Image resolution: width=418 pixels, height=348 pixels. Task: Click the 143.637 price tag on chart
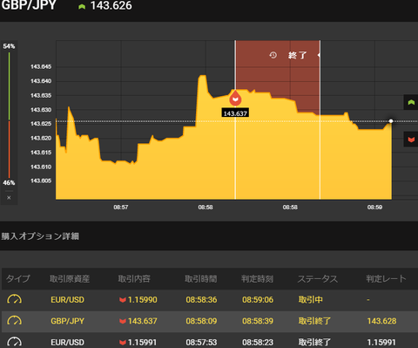pos(235,113)
